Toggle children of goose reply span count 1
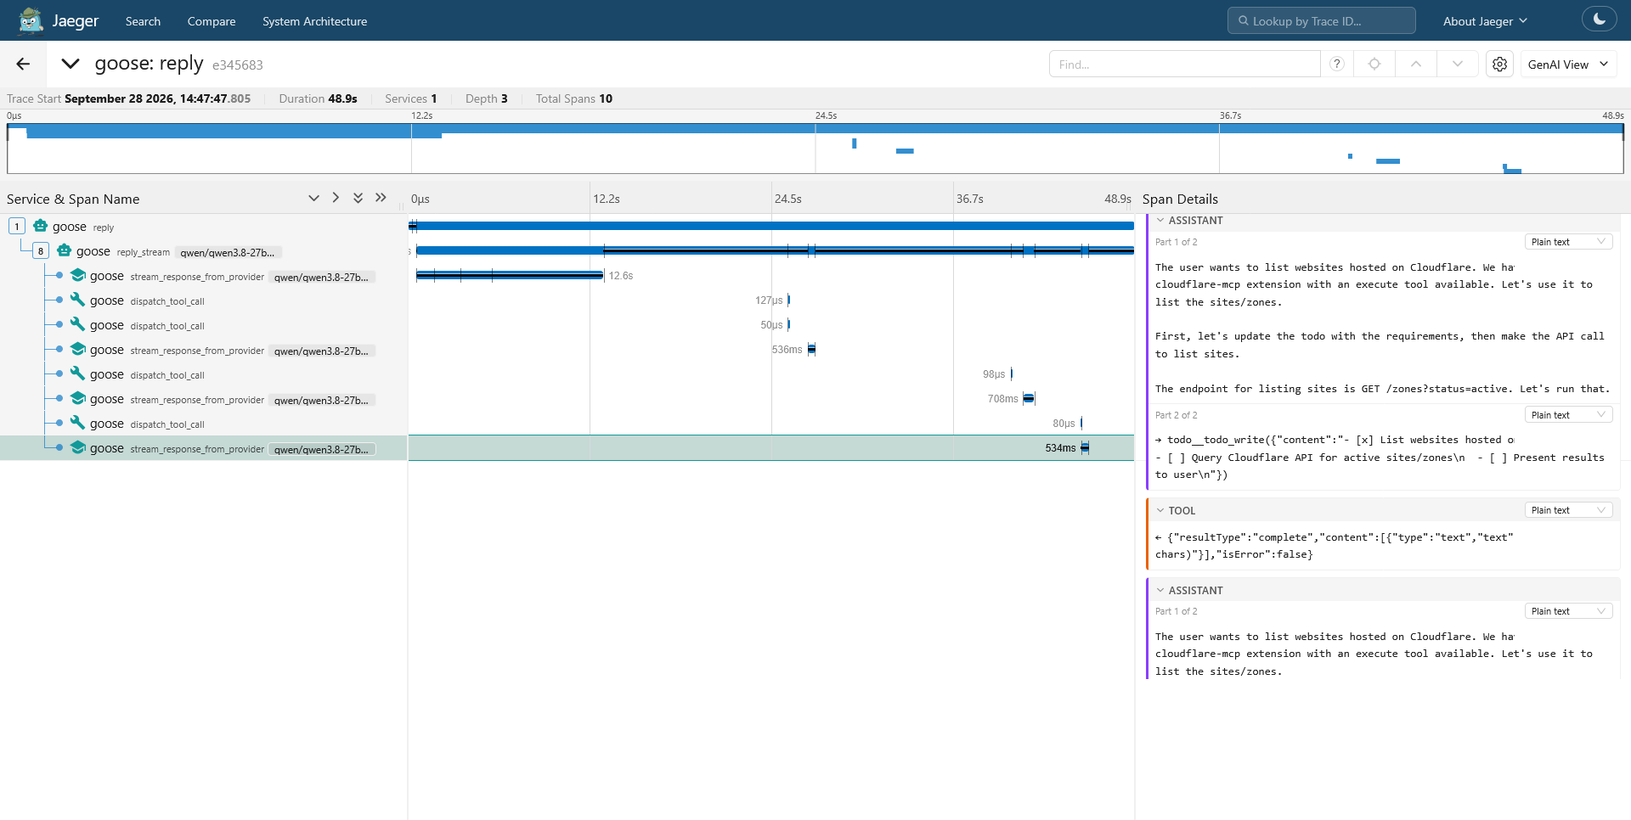 click(17, 227)
